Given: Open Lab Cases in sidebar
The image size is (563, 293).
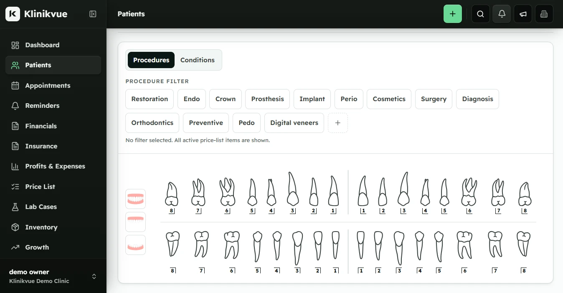Looking at the screenshot, I should click(53, 207).
